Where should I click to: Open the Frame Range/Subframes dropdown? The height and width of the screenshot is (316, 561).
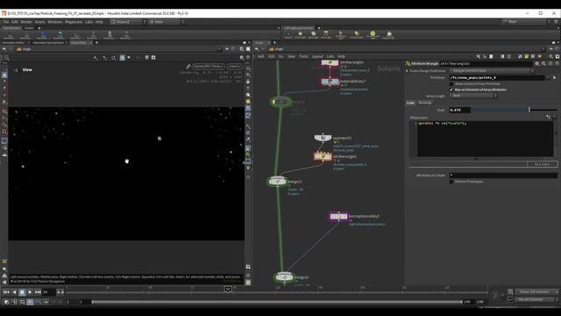coord(492,71)
